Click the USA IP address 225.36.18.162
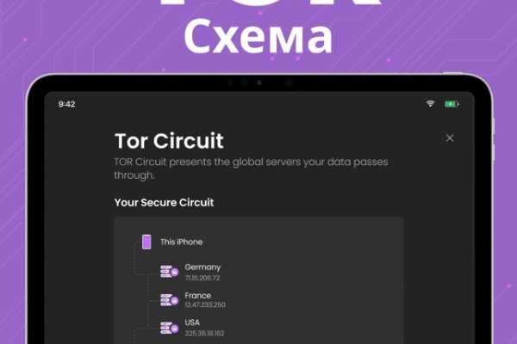 [205, 333]
